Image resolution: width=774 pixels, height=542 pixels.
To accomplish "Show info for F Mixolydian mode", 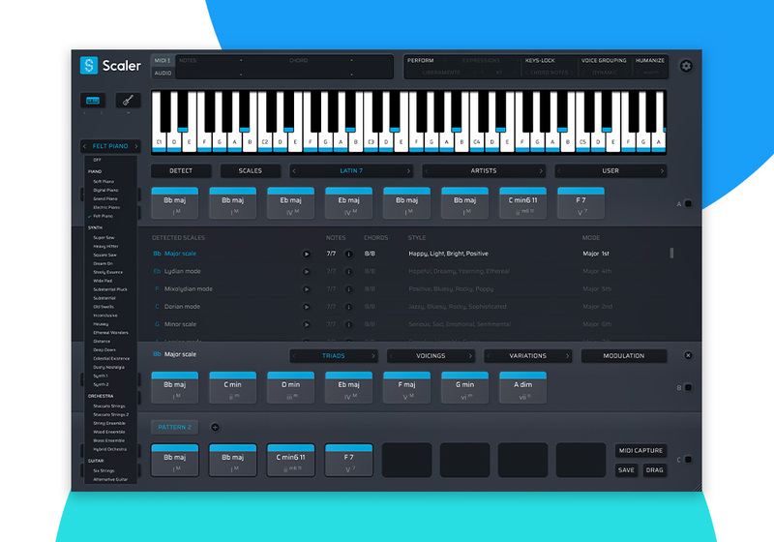I will point(348,289).
